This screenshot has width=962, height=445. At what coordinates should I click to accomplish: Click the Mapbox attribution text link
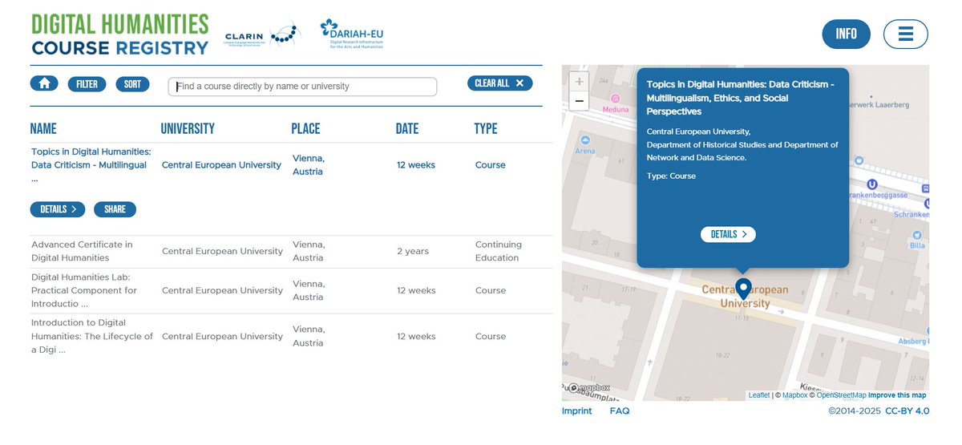tap(795, 395)
